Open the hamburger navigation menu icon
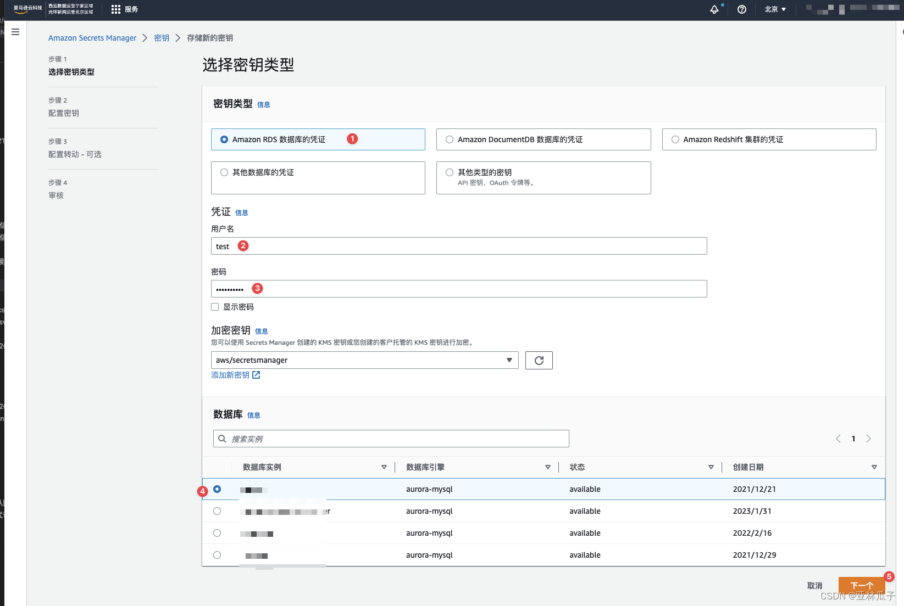The height and width of the screenshot is (606, 904). click(15, 32)
